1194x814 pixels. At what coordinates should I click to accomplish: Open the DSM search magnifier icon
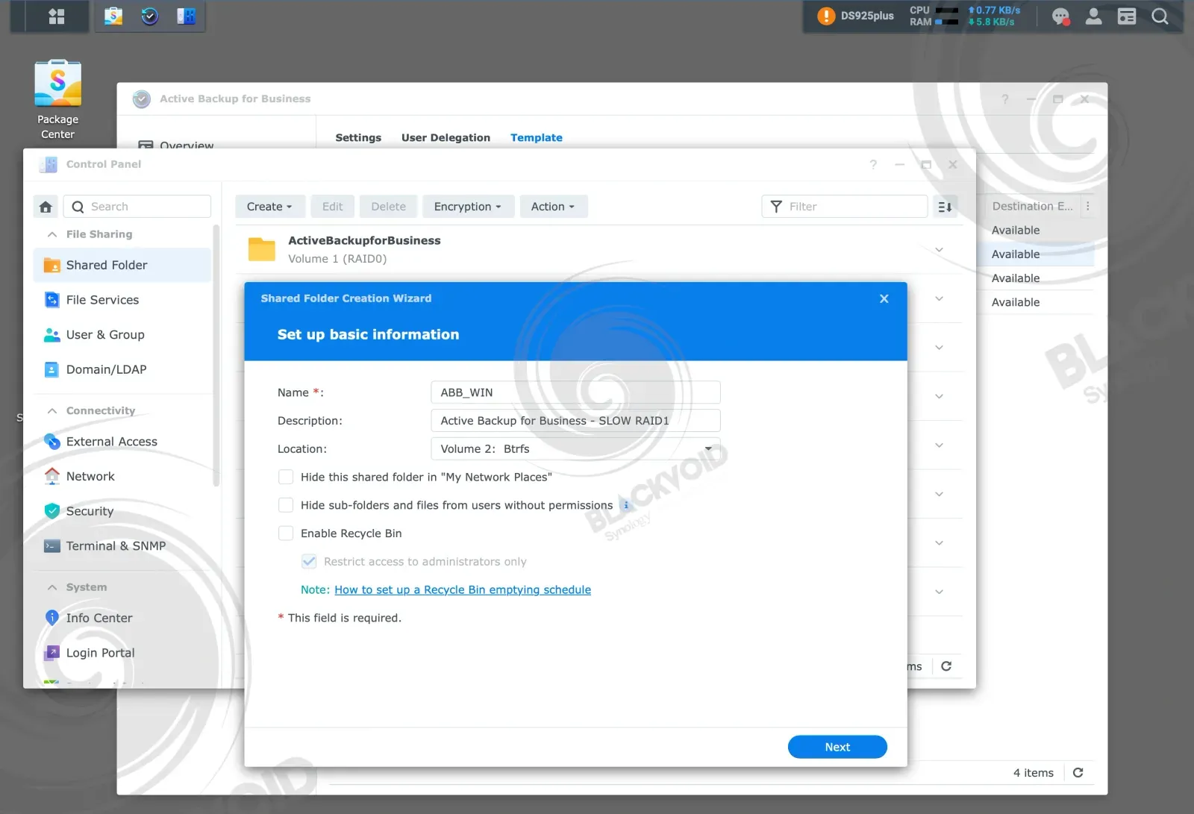(x=1160, y=16)
